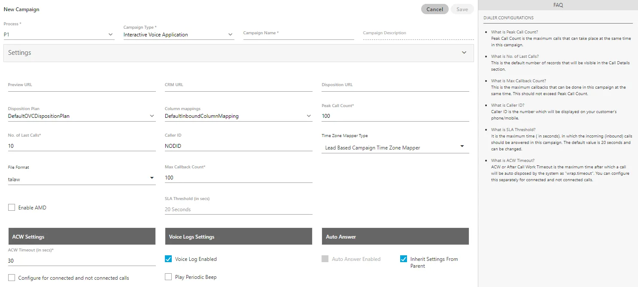Click the "What is No. of Last Calls?" question

click(515, 57)
